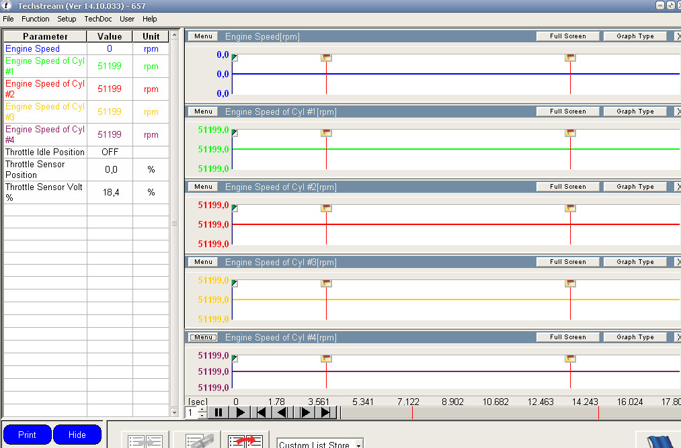Open the TechDoc menu
The height and width of the screenshot is (448, 681).
click(x=98, y=19)
